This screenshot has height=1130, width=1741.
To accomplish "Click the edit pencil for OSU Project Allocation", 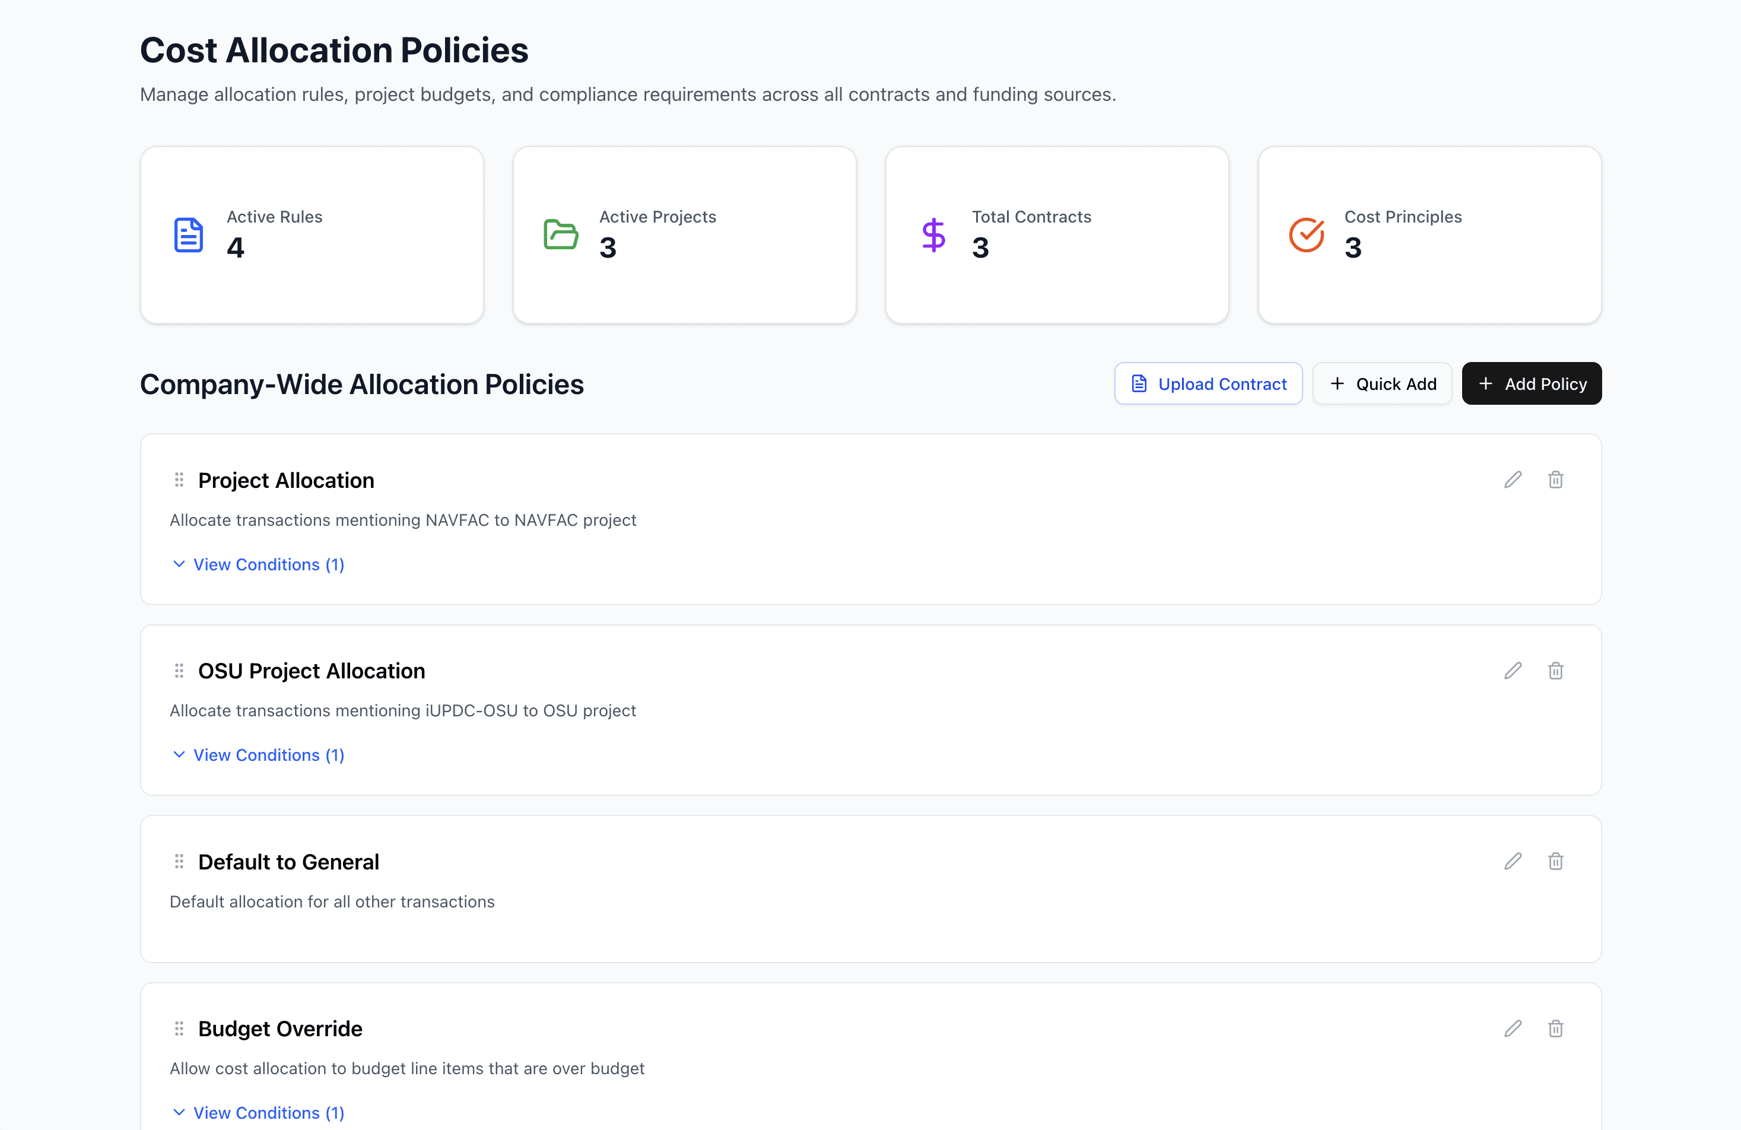I will (x=1513, y=671).
